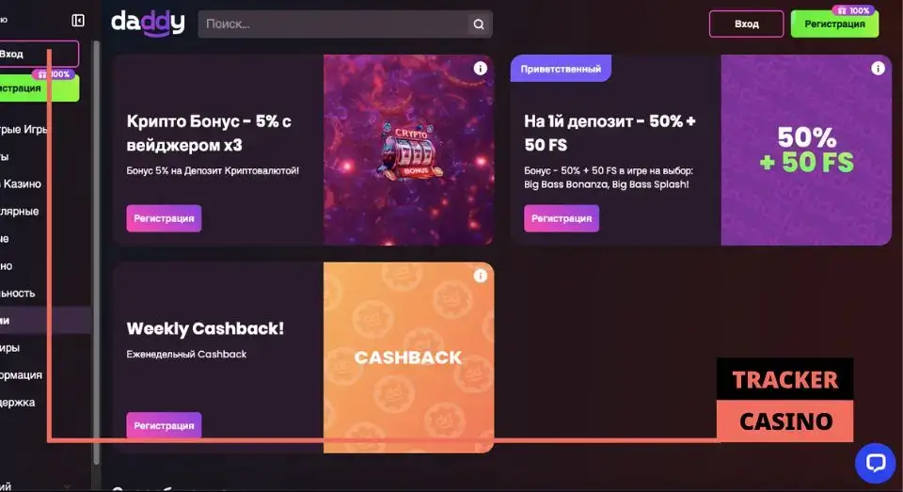The height and width of the screenshot is (492, 903).
Task: Click the green Регистрация button in header
Action: tap(834, 24)
